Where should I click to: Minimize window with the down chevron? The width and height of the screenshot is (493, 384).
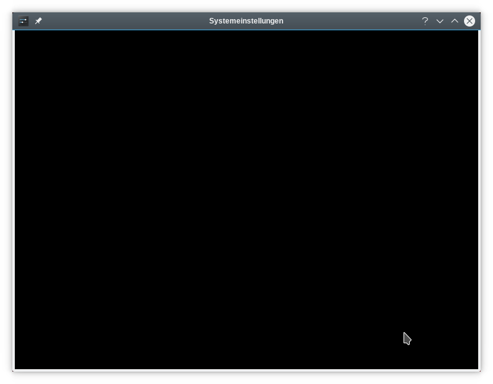[440, 21]
